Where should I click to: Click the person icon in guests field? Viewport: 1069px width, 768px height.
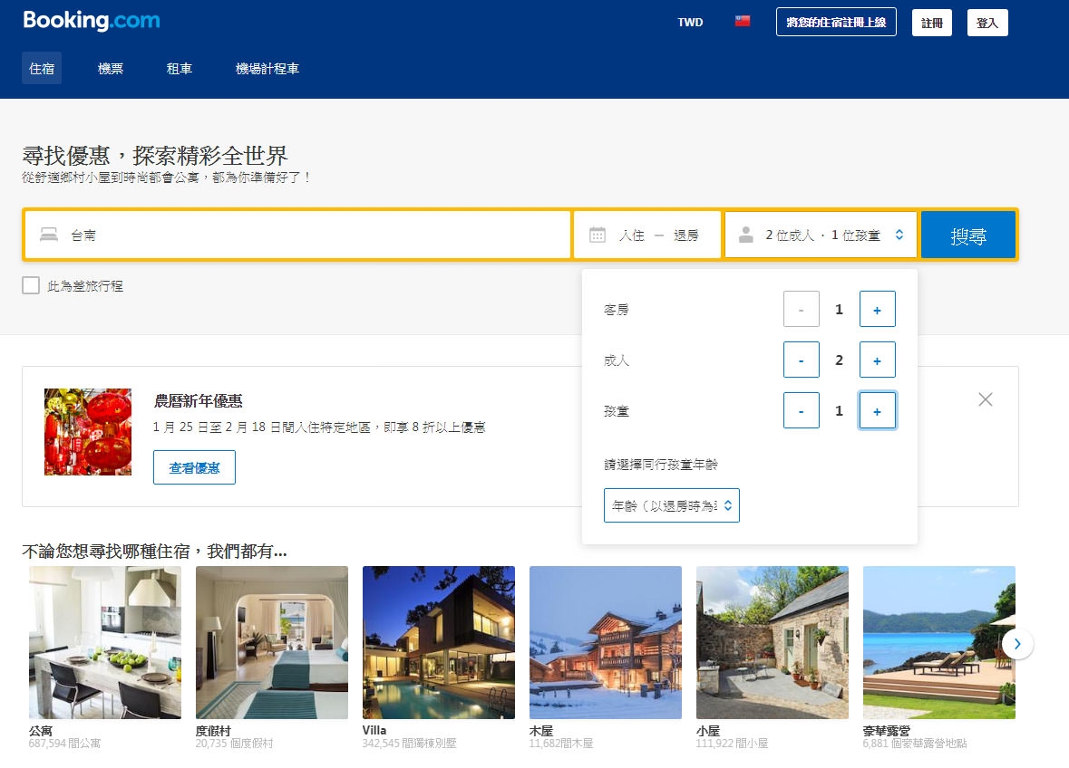click(746, 235)
